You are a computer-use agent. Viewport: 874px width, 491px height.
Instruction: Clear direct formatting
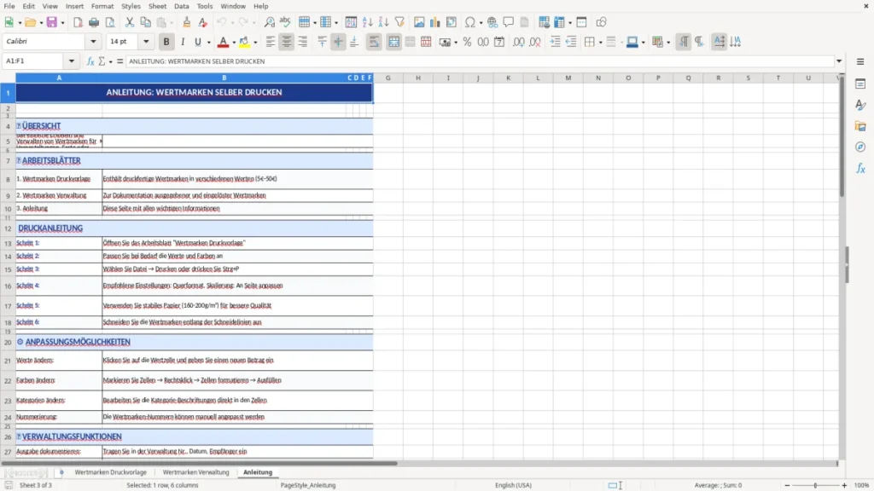[x=203, y=22]
